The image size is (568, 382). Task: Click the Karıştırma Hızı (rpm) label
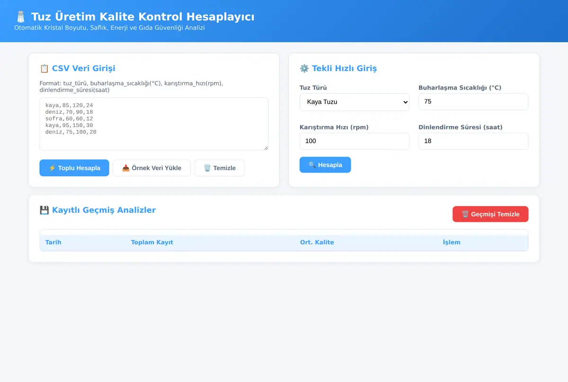coord(334,127)
